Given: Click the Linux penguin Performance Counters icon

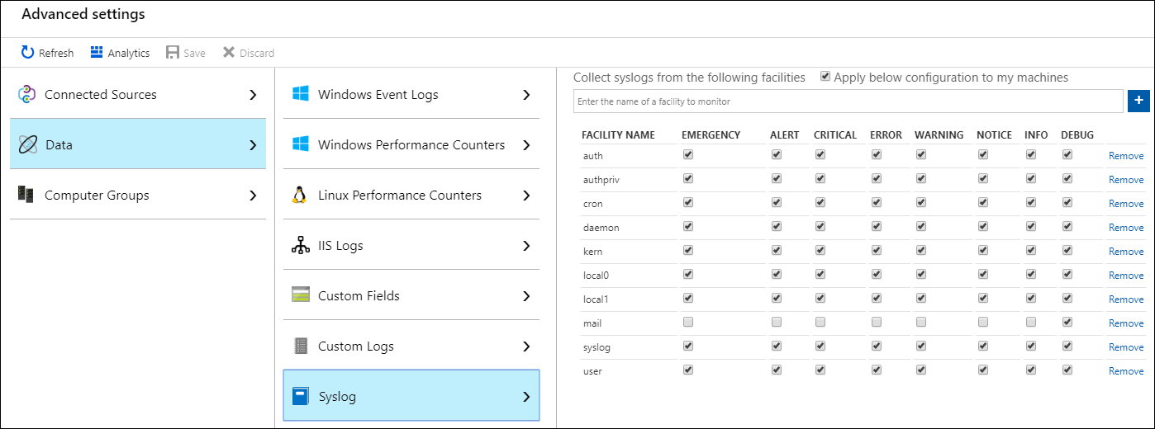Looking at the screenshot, I should (300, 195).
